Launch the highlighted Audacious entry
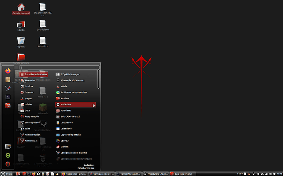This screenshot has width=283, height=176. pyautogui.click(x=75, y=105)
